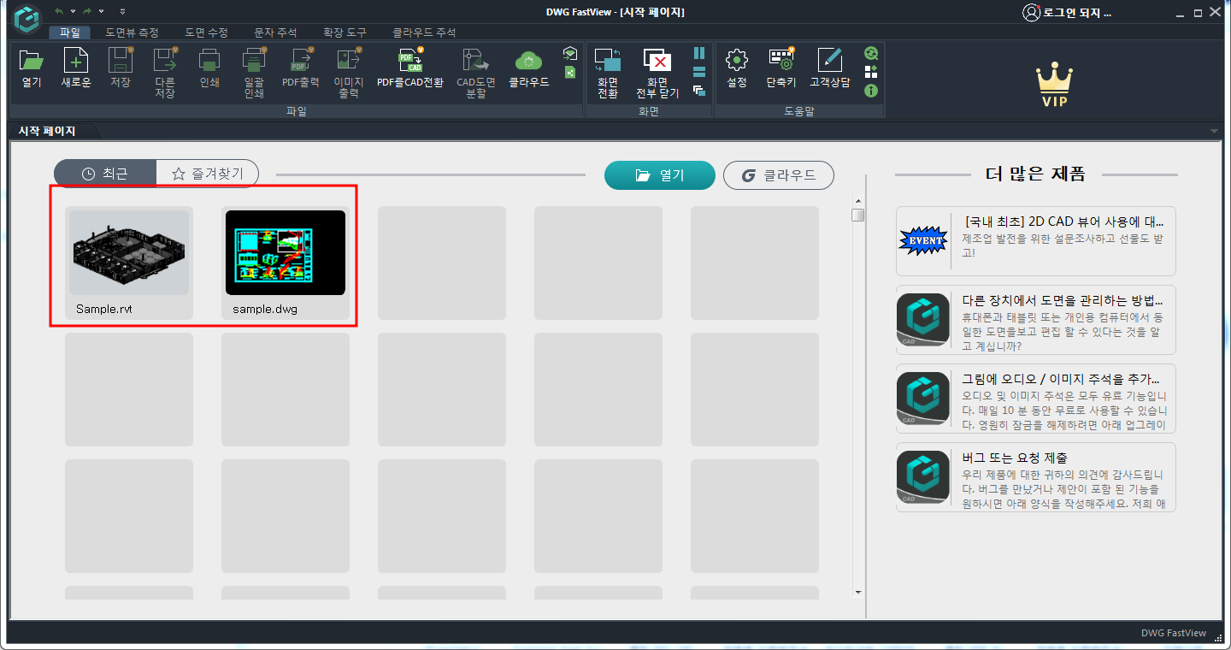Open the 확장 도구 ribbon tab
The height and width of the screenshot is (650, 1231).
pos(346,32)
